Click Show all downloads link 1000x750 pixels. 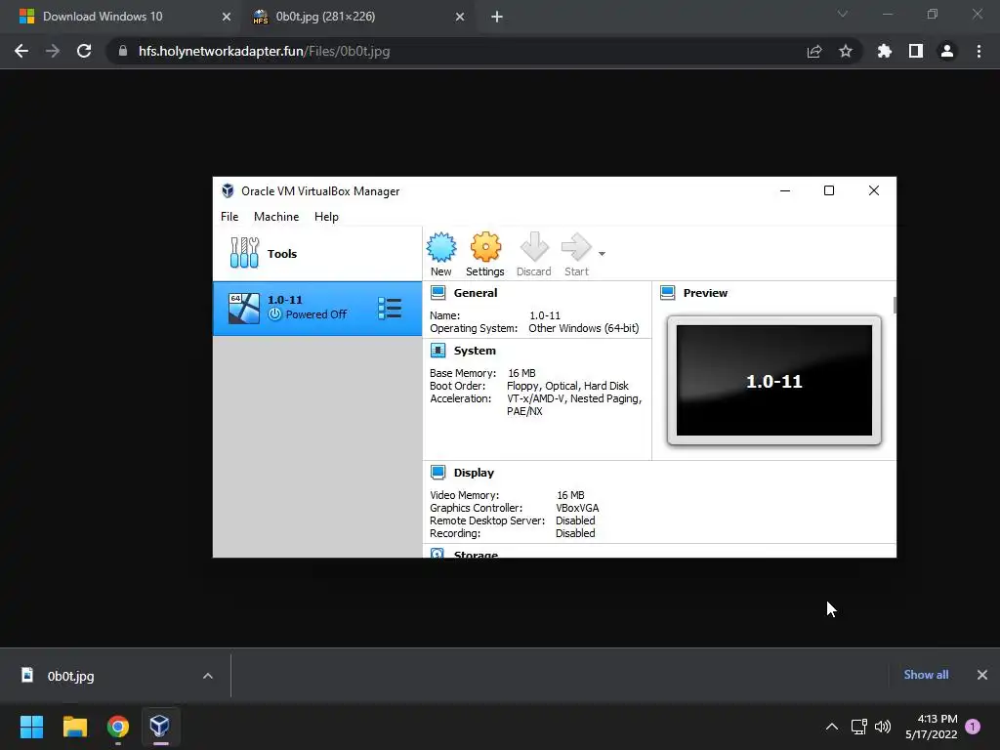click(926, 675)
